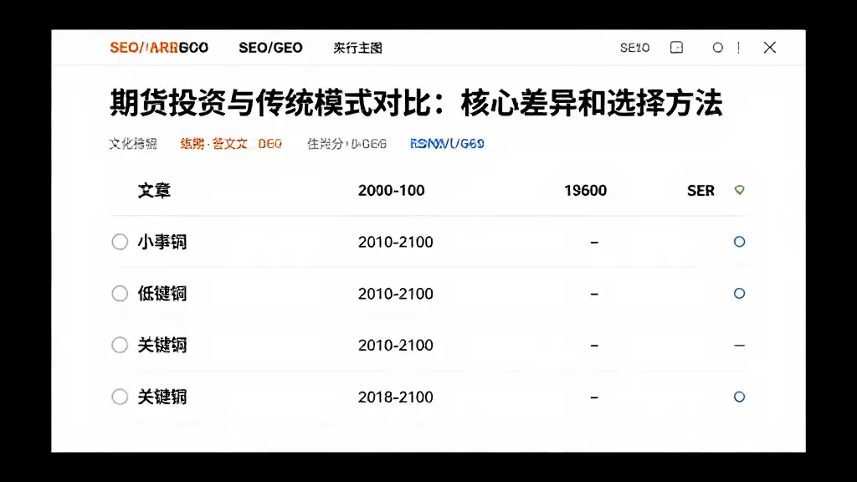Open the SEO/GEO tab

[x=270, y=48]
